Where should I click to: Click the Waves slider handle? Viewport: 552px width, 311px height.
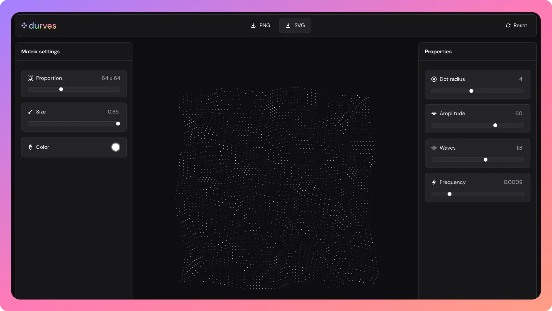point(486,160)
